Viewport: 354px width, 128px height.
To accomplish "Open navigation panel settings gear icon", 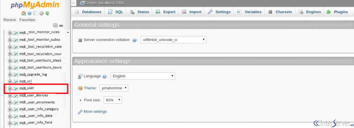I will tap(41, 13).
